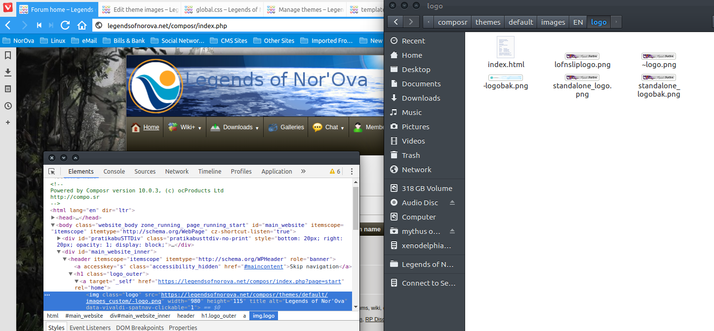Collapse the h1 logo_outer element node

(70, 274)
